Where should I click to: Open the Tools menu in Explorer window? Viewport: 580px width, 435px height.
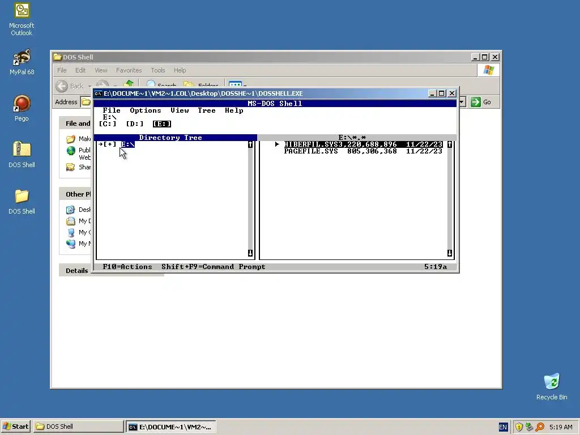(158, 70)
